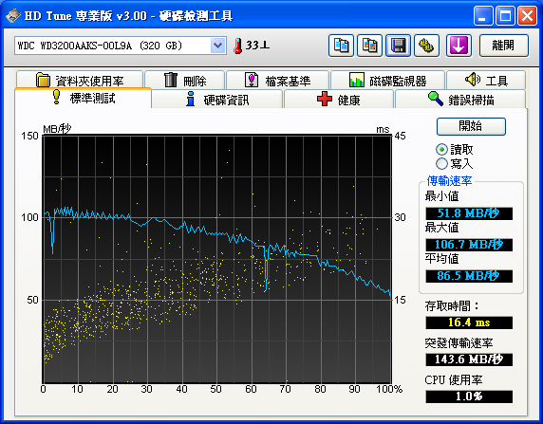Maximize the HD Tune window

pos(505,16)
